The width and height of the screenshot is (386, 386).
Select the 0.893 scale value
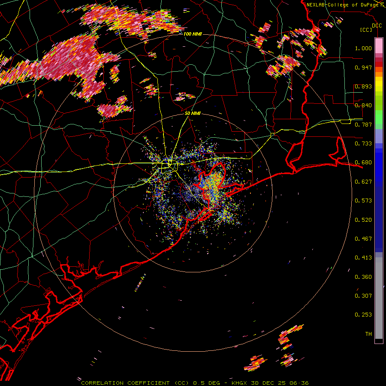[363, 86]
